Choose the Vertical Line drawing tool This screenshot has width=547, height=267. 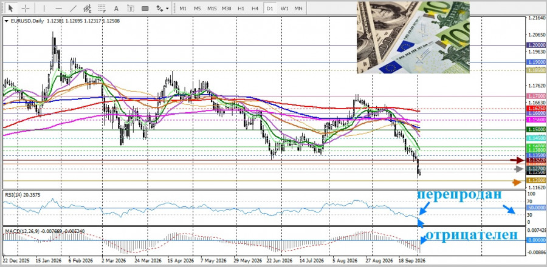pyautogui.click(x=44, y=8)
